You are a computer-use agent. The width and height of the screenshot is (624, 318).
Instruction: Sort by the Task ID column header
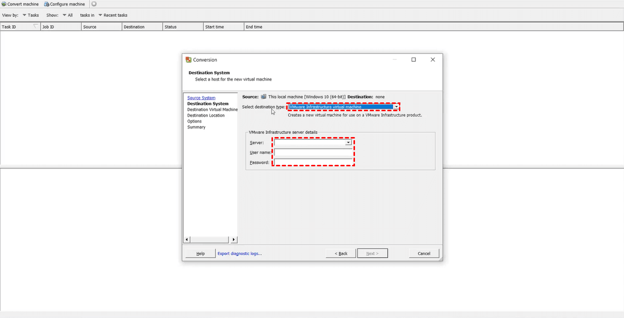pos(20,26)
